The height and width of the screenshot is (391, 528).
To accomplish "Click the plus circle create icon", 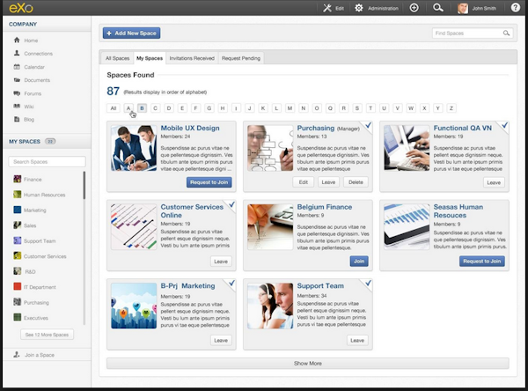I will (414, 8).
